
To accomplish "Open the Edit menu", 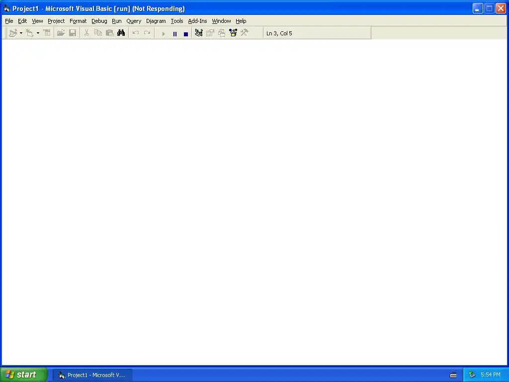I will 22,21.
